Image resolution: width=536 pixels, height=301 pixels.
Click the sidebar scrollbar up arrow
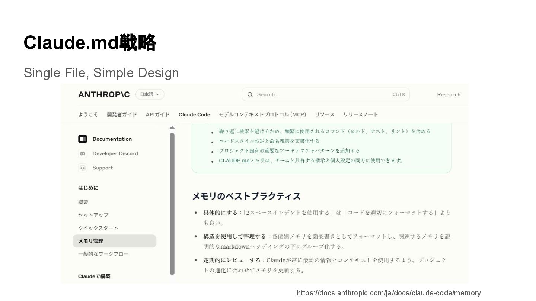click(172, 128)
